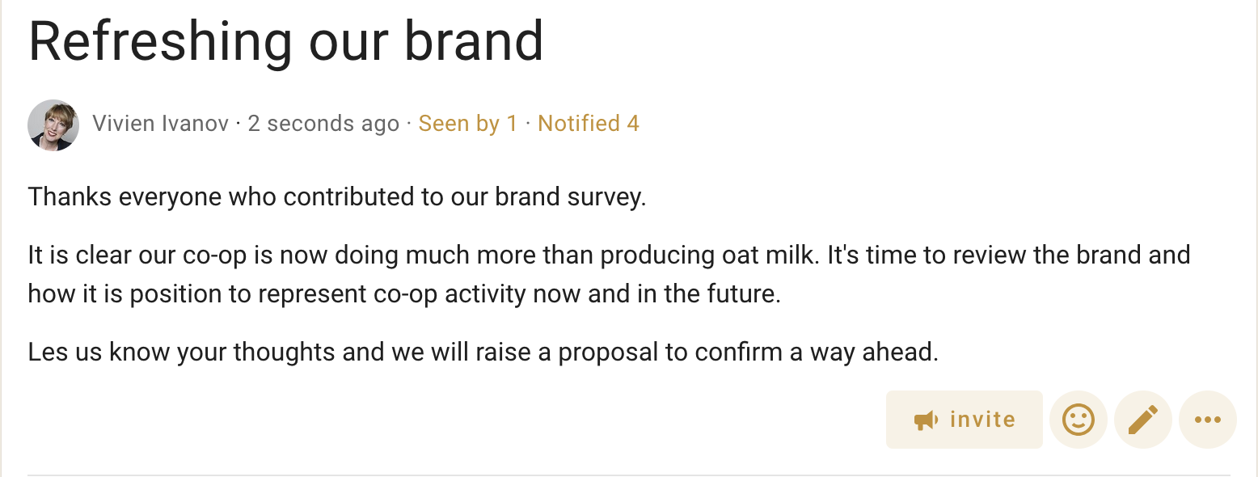Add a reaction with the smiley icon
The image size is (1258, 477).
pos(1078,420)
